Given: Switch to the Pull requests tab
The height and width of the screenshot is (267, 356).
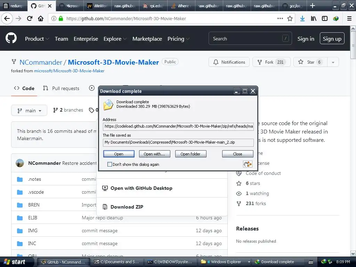Looking at the screenshot, I should pos(61,88).
